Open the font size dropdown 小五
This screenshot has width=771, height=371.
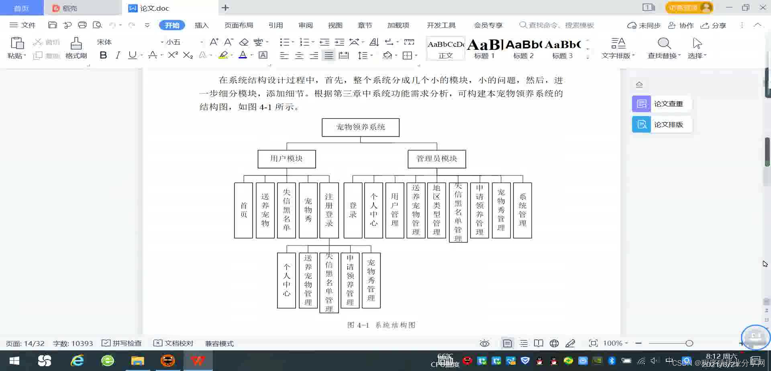click(x=184, y=42)
